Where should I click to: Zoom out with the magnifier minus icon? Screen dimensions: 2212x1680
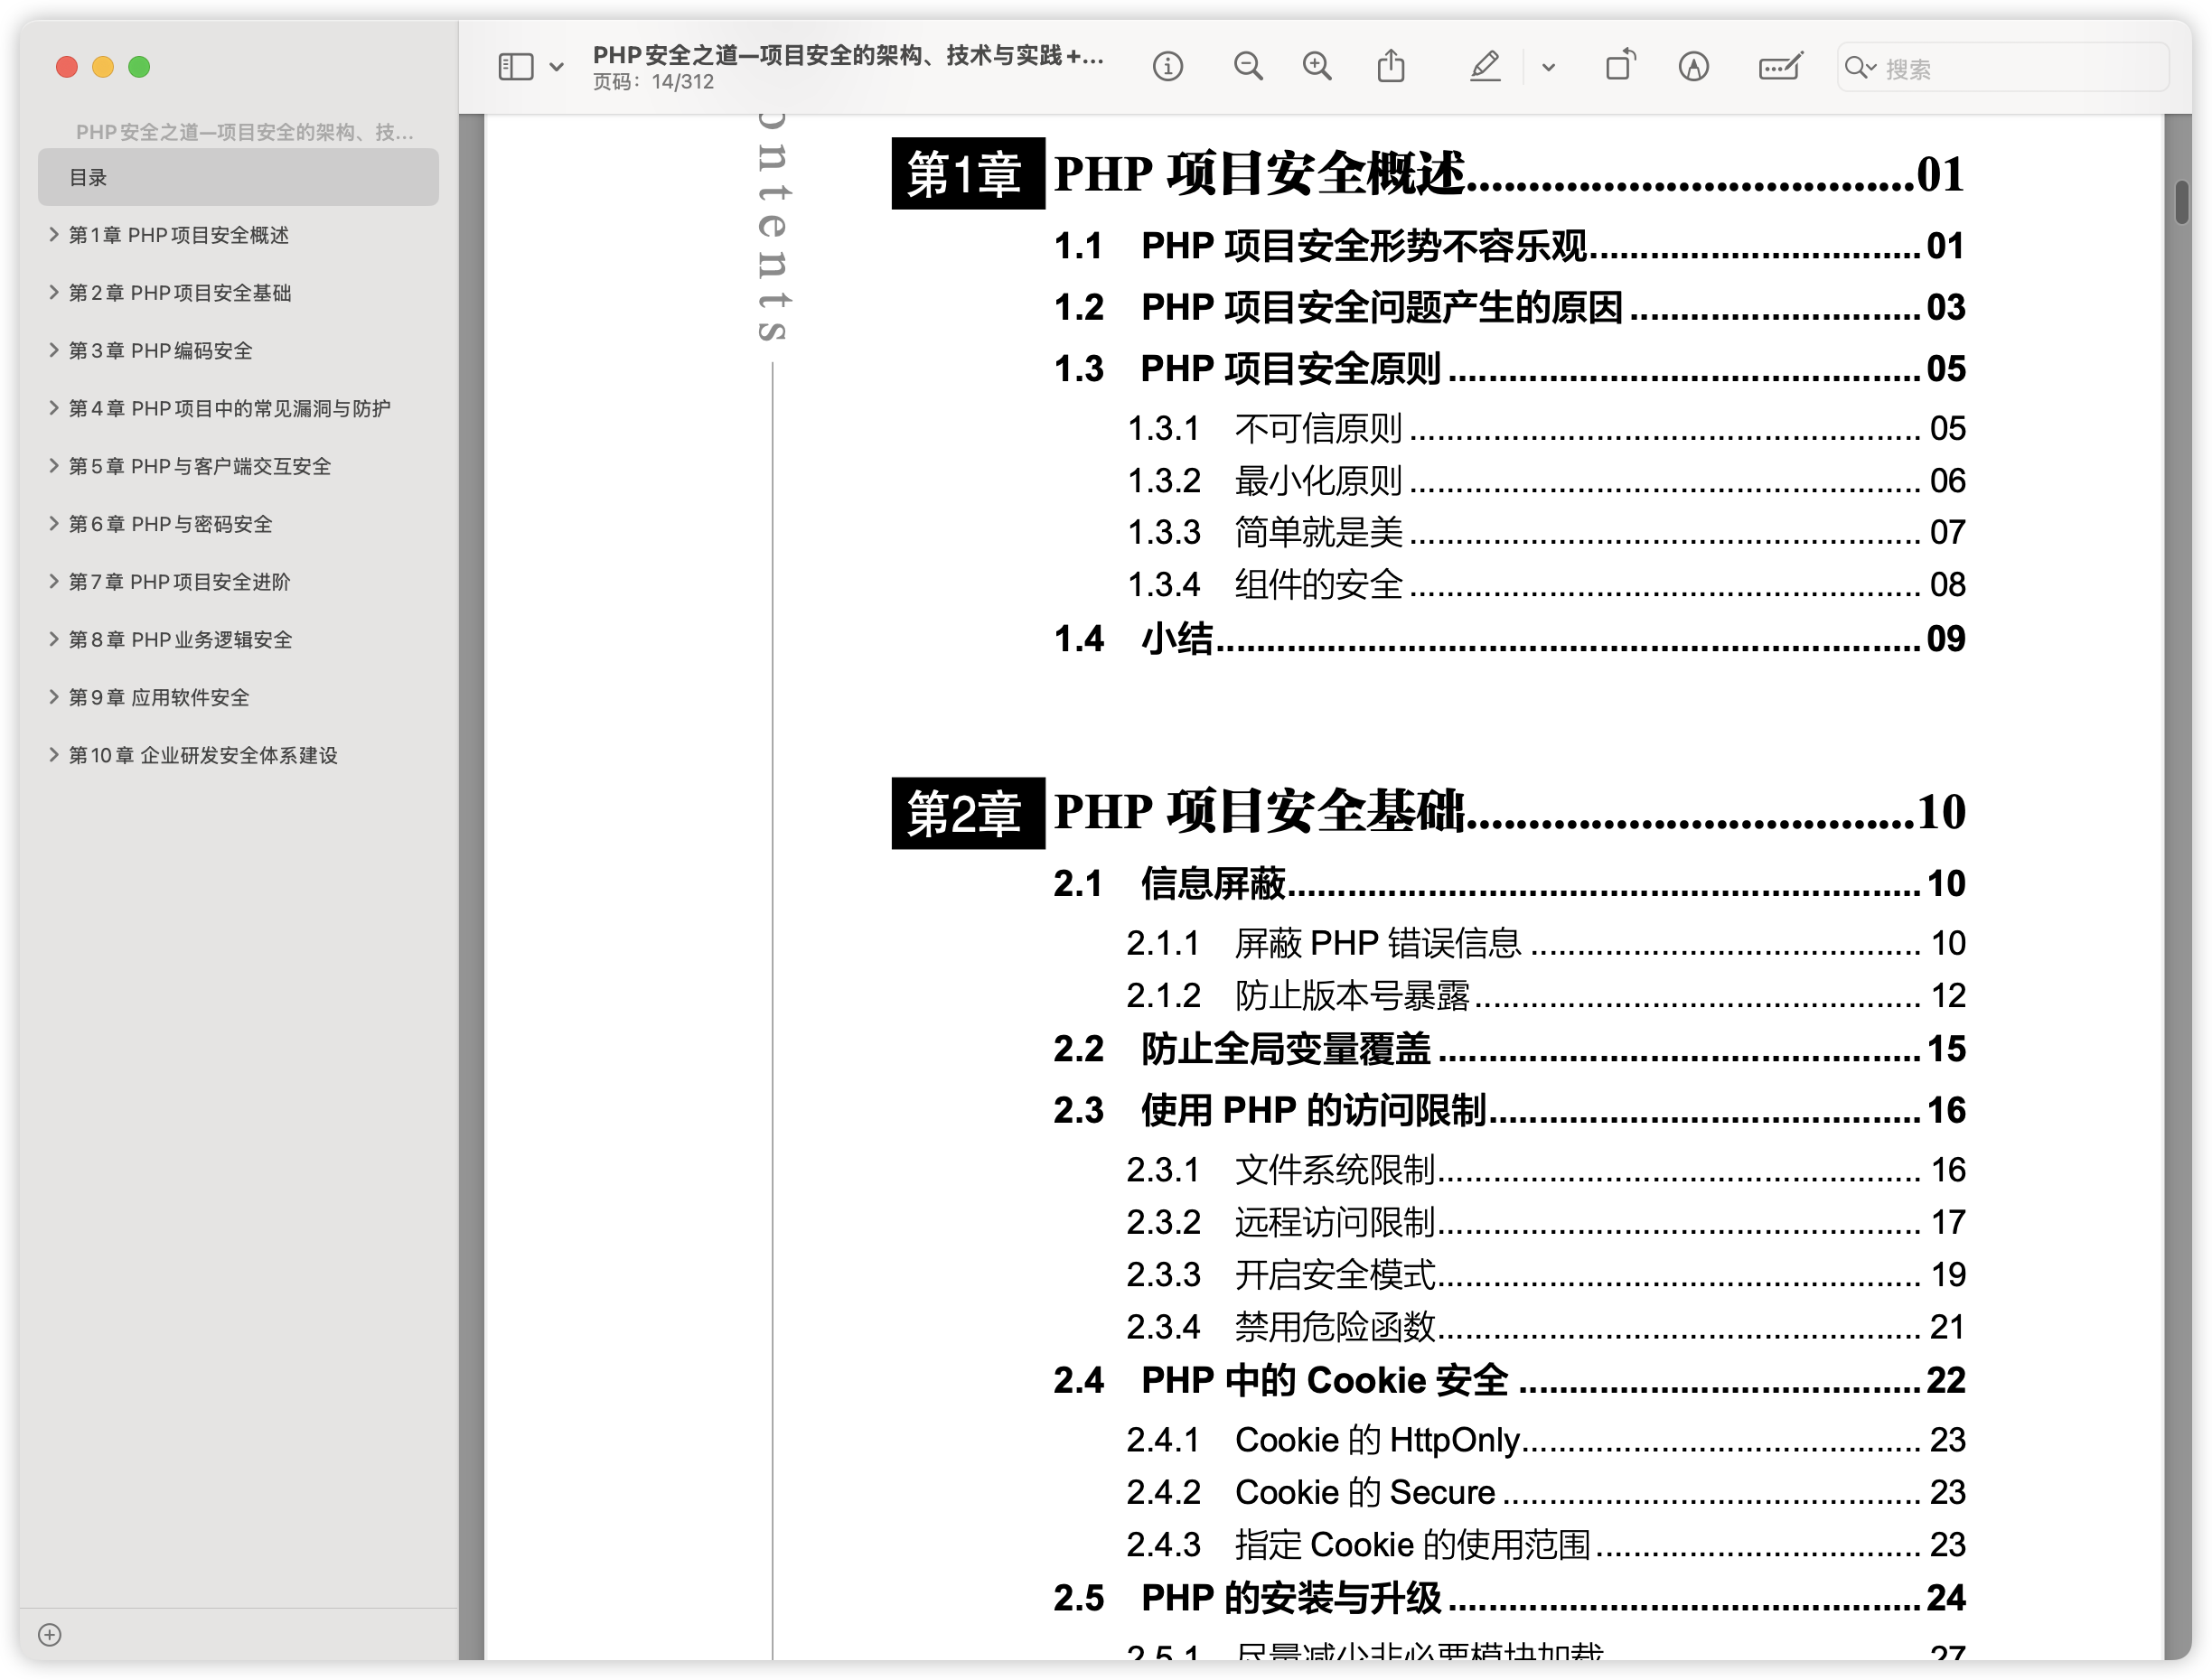[1247, 65]
